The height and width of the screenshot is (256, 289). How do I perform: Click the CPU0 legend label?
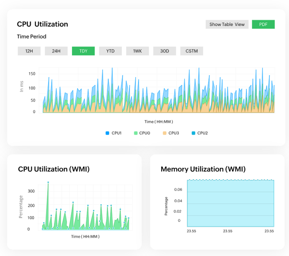(145, 133)
